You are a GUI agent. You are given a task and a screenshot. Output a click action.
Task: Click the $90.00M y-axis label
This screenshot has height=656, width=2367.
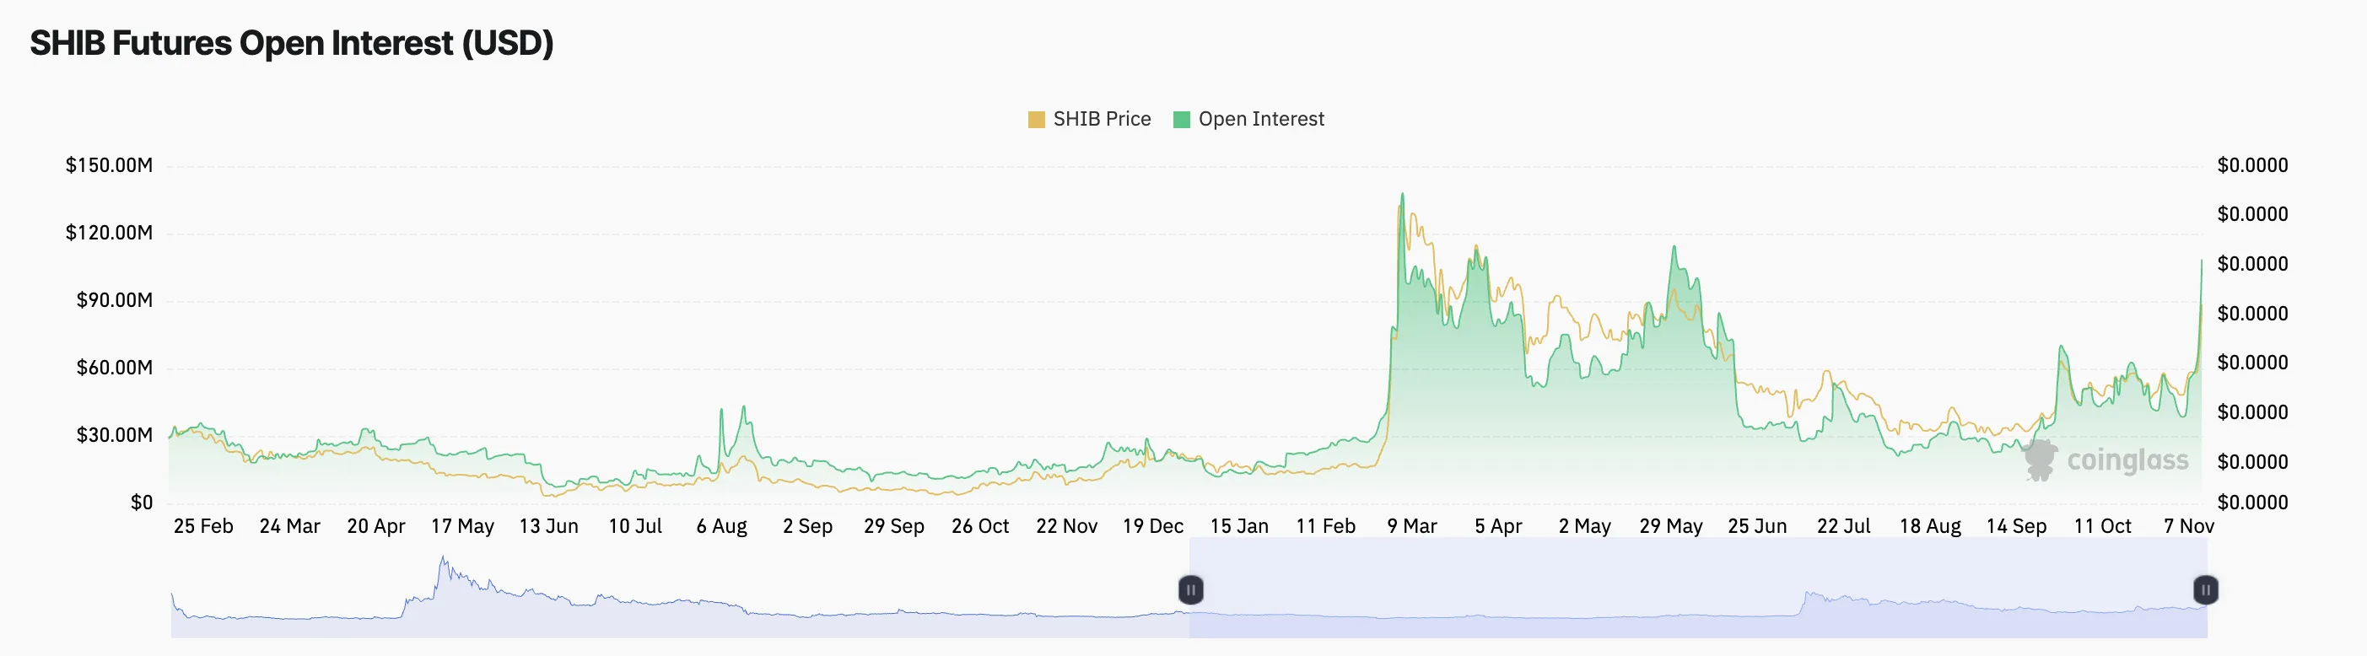pyautogui.click(x=115, y=300)
